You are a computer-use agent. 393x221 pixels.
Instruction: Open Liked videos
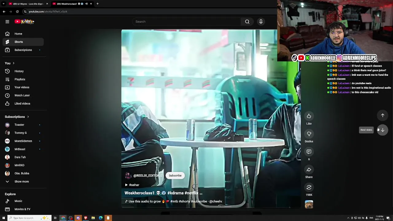point(23,103)
